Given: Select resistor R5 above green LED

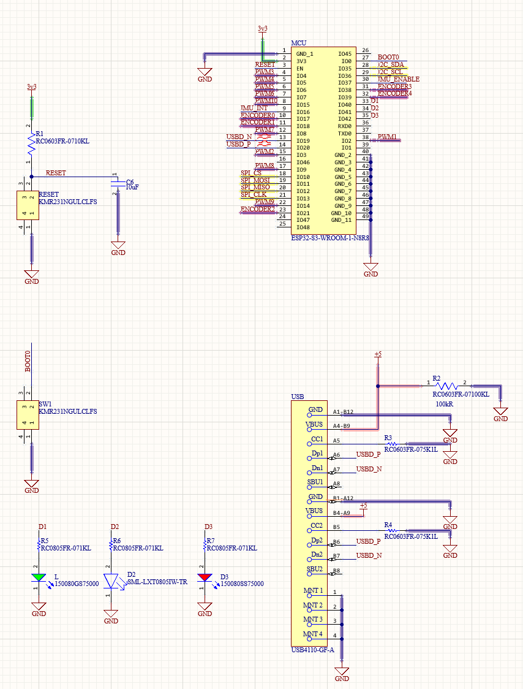Looking at the screenshot, I should pyautogui.click(x=39, y=545).
